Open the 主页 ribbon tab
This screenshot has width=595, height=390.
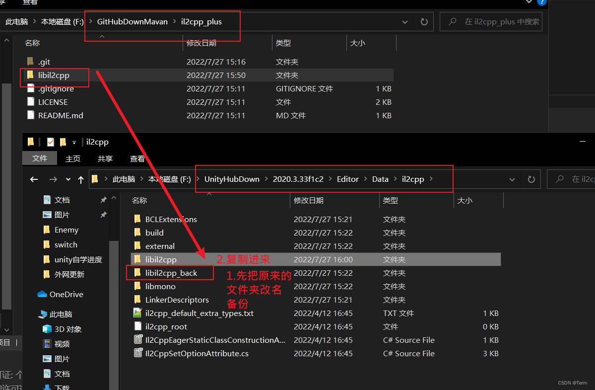click(73, 159)
